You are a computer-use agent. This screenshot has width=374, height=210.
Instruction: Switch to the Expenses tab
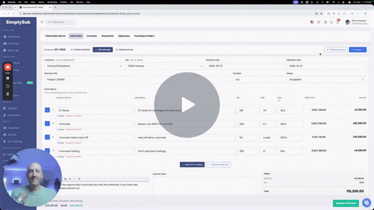[x=124, y=36]
